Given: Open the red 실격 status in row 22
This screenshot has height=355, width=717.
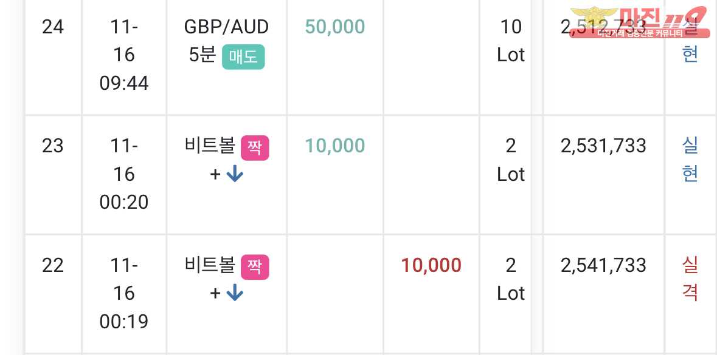Looking at the screenshot, I should (x=690, y=279).
